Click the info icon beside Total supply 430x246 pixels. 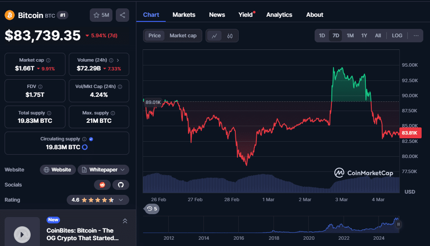coord(49,113)
